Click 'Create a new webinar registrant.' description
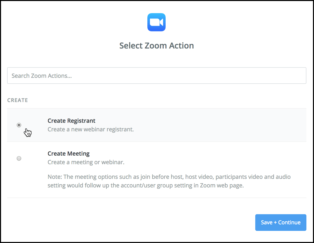Image resolution: width=314 pixels, height=243 pixels. click(x=91, y=129)
